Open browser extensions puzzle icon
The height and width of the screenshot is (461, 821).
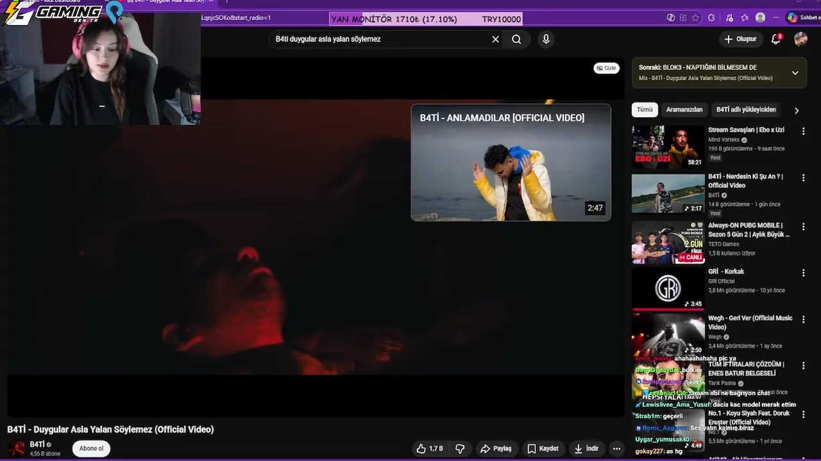711,18
